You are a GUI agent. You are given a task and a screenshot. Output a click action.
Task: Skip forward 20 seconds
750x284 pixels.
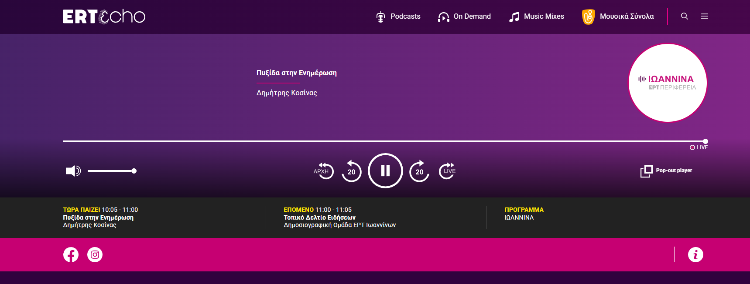(419, 171)
